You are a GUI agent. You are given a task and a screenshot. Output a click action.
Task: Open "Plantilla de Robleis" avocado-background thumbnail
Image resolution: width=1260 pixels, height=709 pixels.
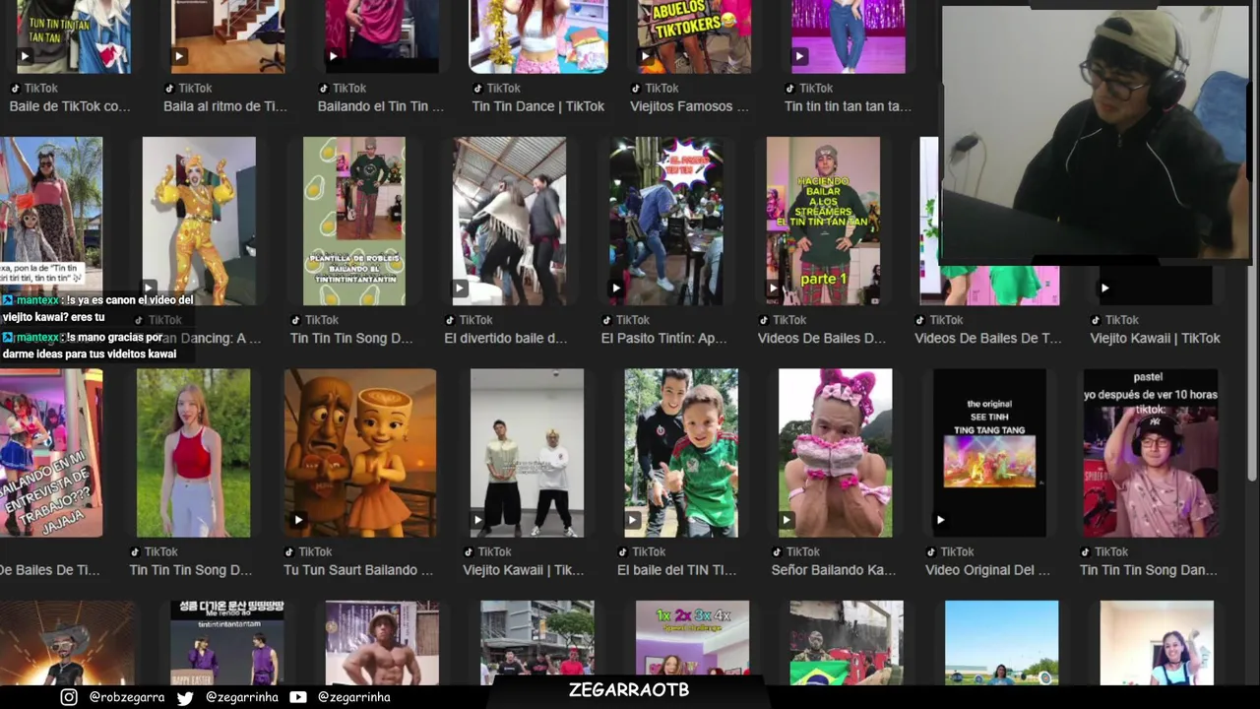point(354,222)
